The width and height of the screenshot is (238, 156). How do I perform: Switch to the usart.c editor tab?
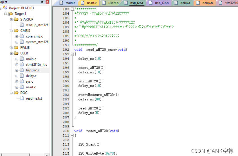(89, 3)
